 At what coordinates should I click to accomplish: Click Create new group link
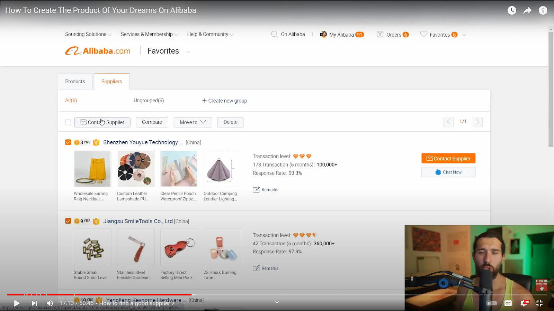pos(227,101)
